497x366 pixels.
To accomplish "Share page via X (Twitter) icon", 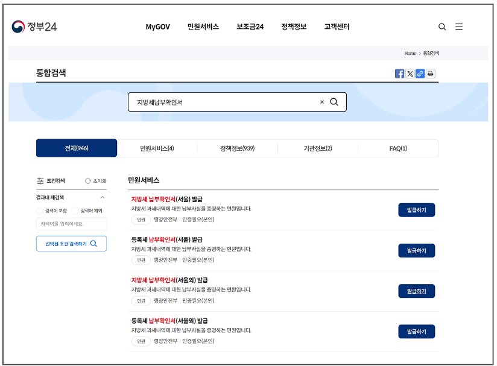I will 410,74.
